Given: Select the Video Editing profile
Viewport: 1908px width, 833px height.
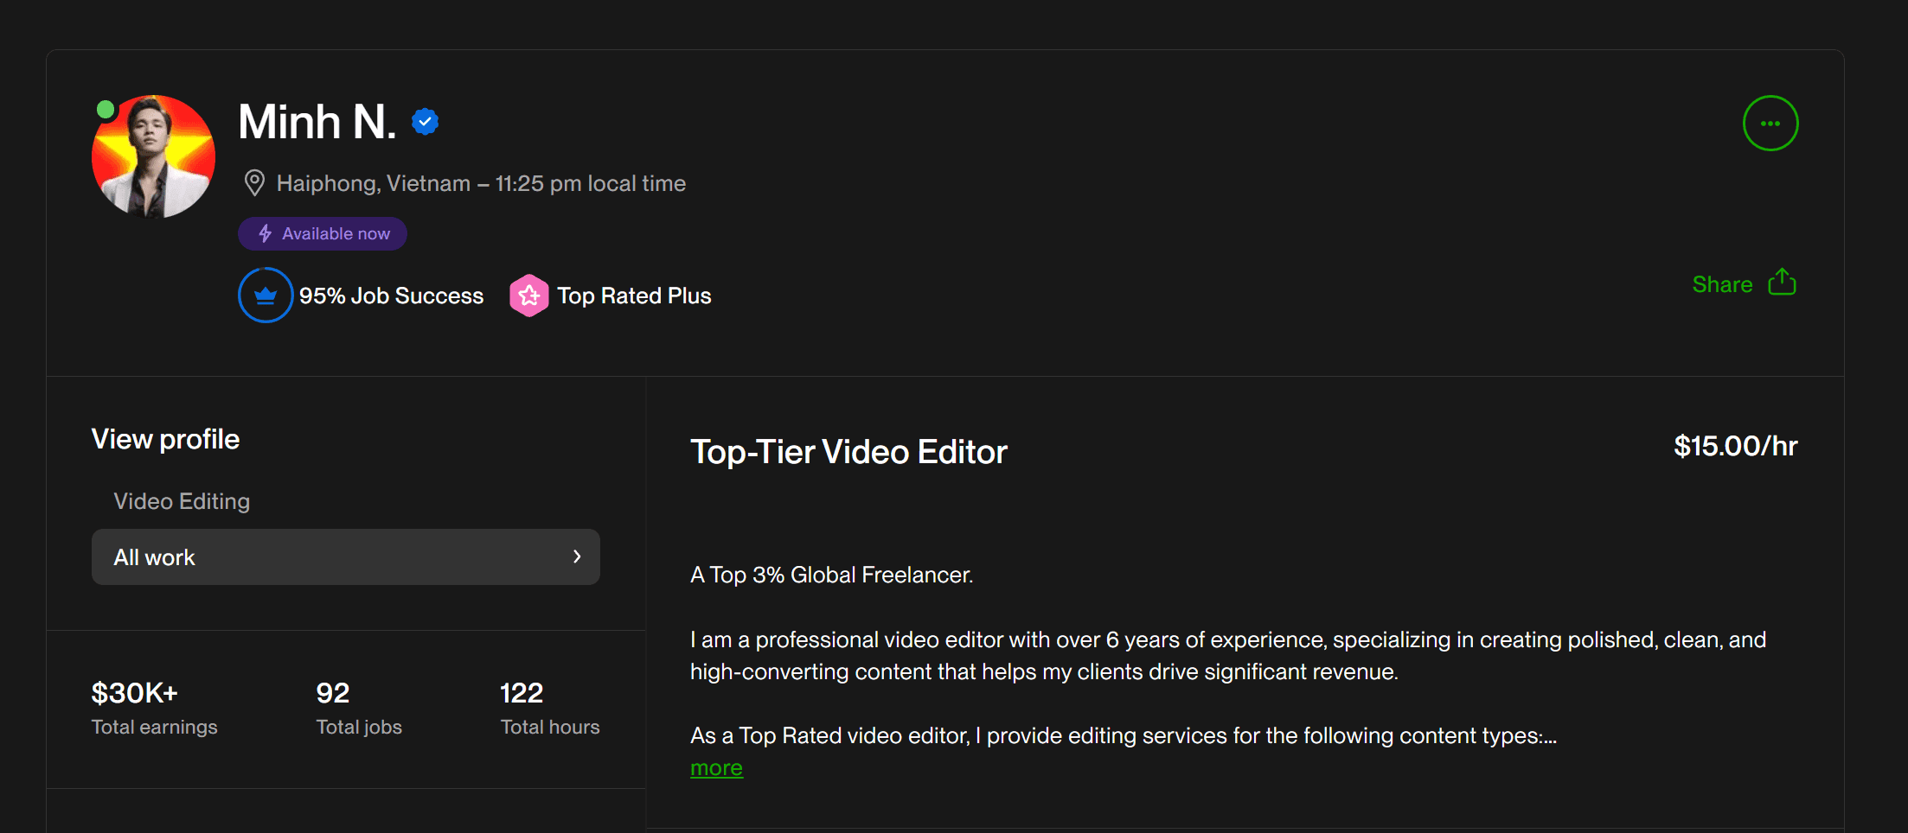Looking at the screenshot, I should (182, 501).
